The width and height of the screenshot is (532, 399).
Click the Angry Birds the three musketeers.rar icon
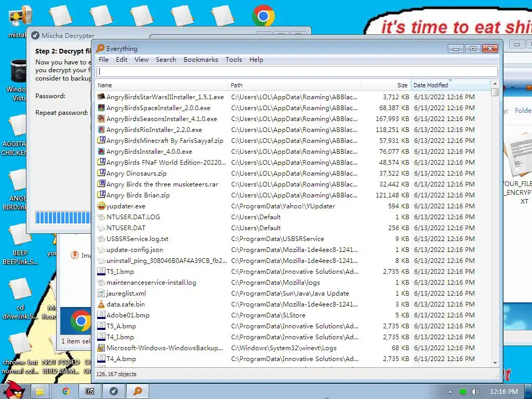(101, 184)
